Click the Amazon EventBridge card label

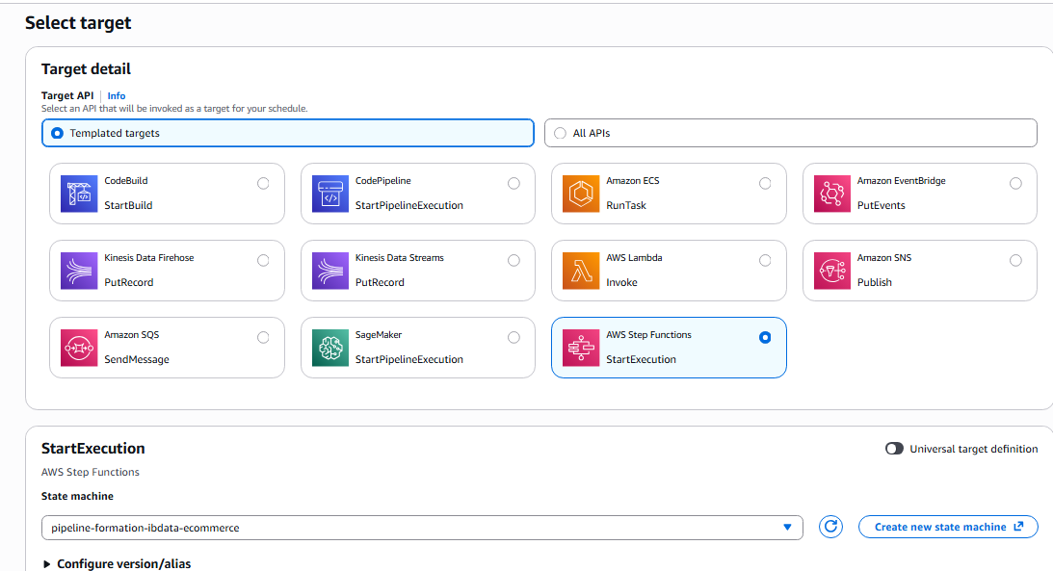pos(901,180)
